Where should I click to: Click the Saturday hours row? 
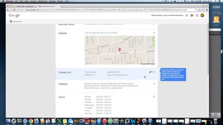[98, 114]
